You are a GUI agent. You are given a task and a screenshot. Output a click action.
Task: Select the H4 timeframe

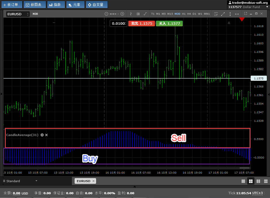[189, 14]
